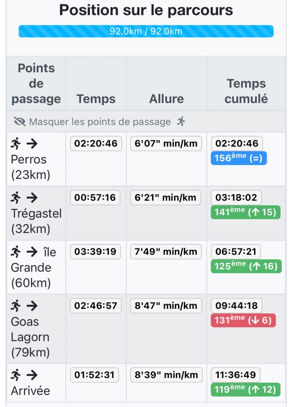
Task: Click the arrow icon in the Île Grande row
Action: 32,252
